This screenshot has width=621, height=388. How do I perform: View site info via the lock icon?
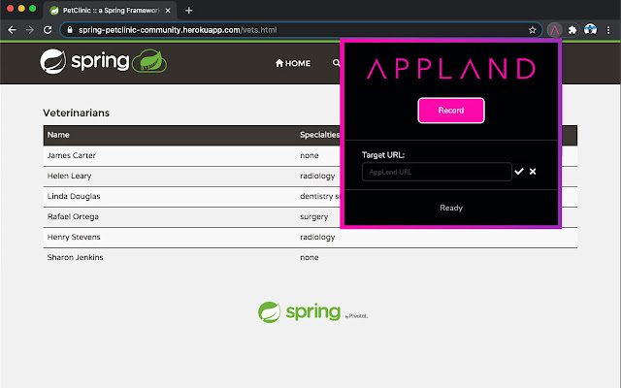click(x=70, y=30)
